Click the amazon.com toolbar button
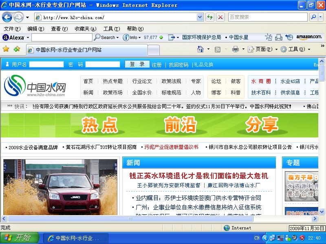This screenshot has width=326, height=244. click(x=309, y=37)
